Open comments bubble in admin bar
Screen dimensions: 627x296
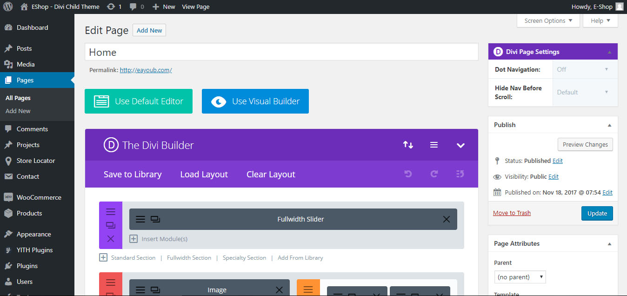click(x=137, y=7)
